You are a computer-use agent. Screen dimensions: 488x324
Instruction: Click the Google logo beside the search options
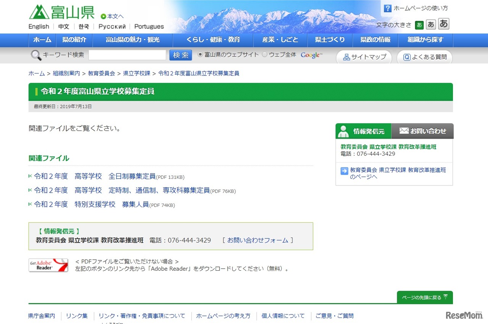click(311, 55)
